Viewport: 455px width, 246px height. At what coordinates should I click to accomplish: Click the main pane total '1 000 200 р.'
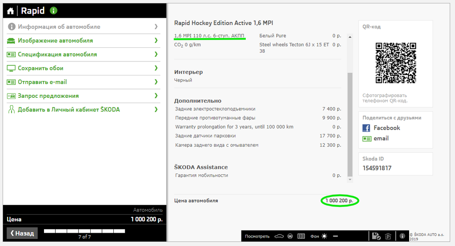340,201
